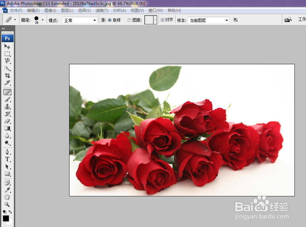The width and height of the screenshot is (306, 227).
Task: Select the Gradient tool
Action: coord(7,128)
